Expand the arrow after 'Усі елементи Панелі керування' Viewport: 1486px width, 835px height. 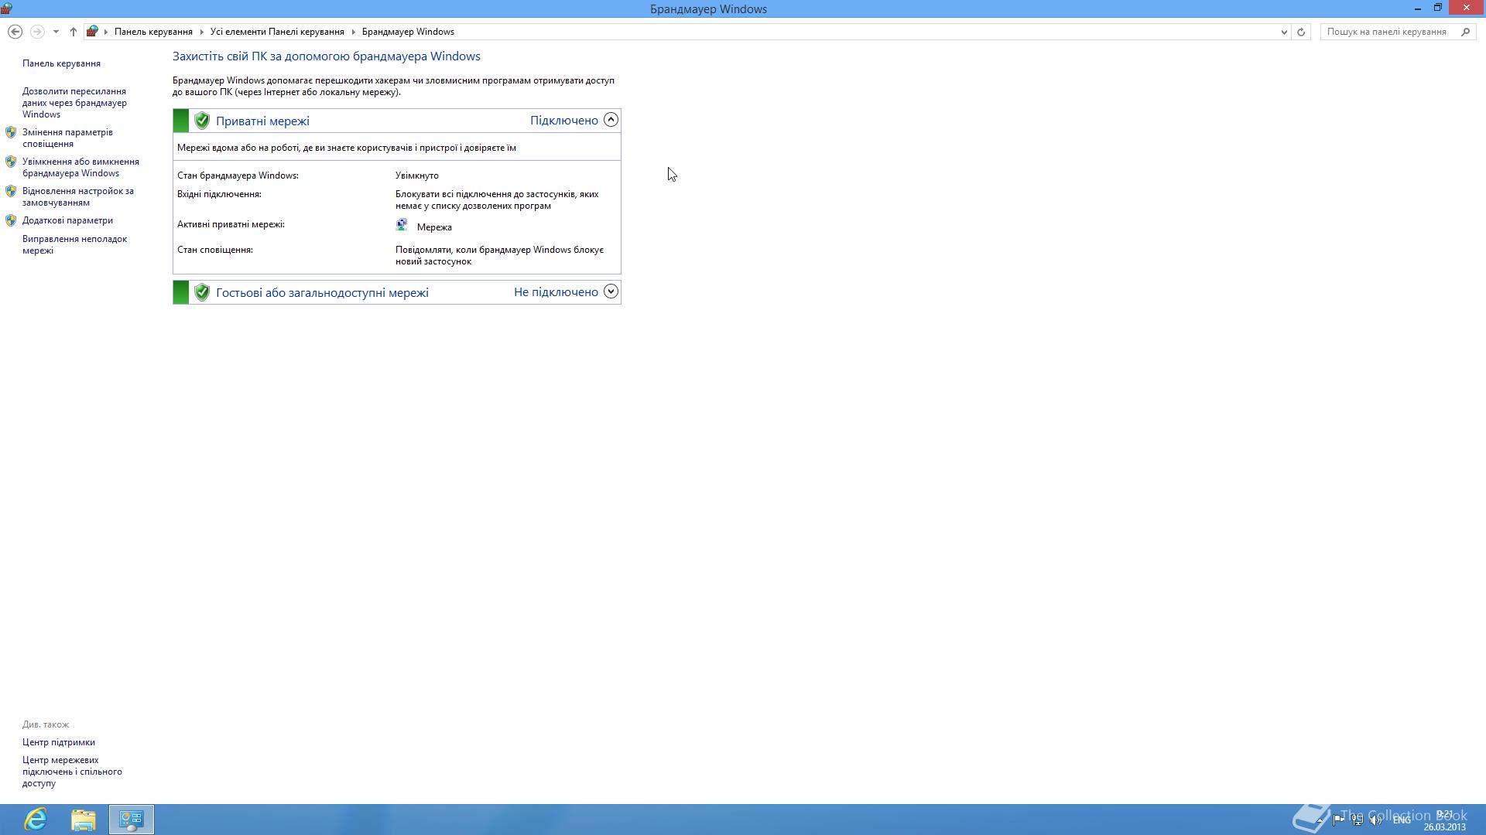point(353,32)
